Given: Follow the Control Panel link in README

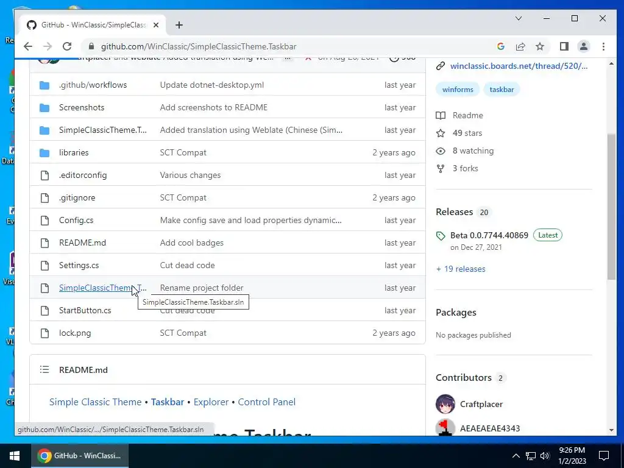Looking at the screenshot, I should click(267, 402).
